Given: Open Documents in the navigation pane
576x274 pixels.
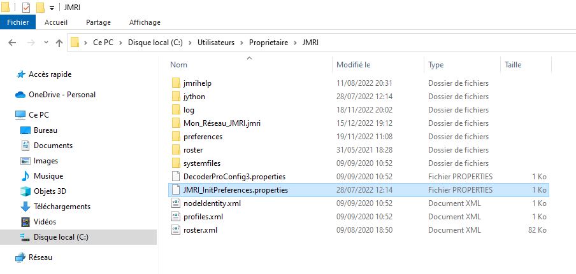Looking at the screenshot, I should pyautogui.click(x=54, y=146).
